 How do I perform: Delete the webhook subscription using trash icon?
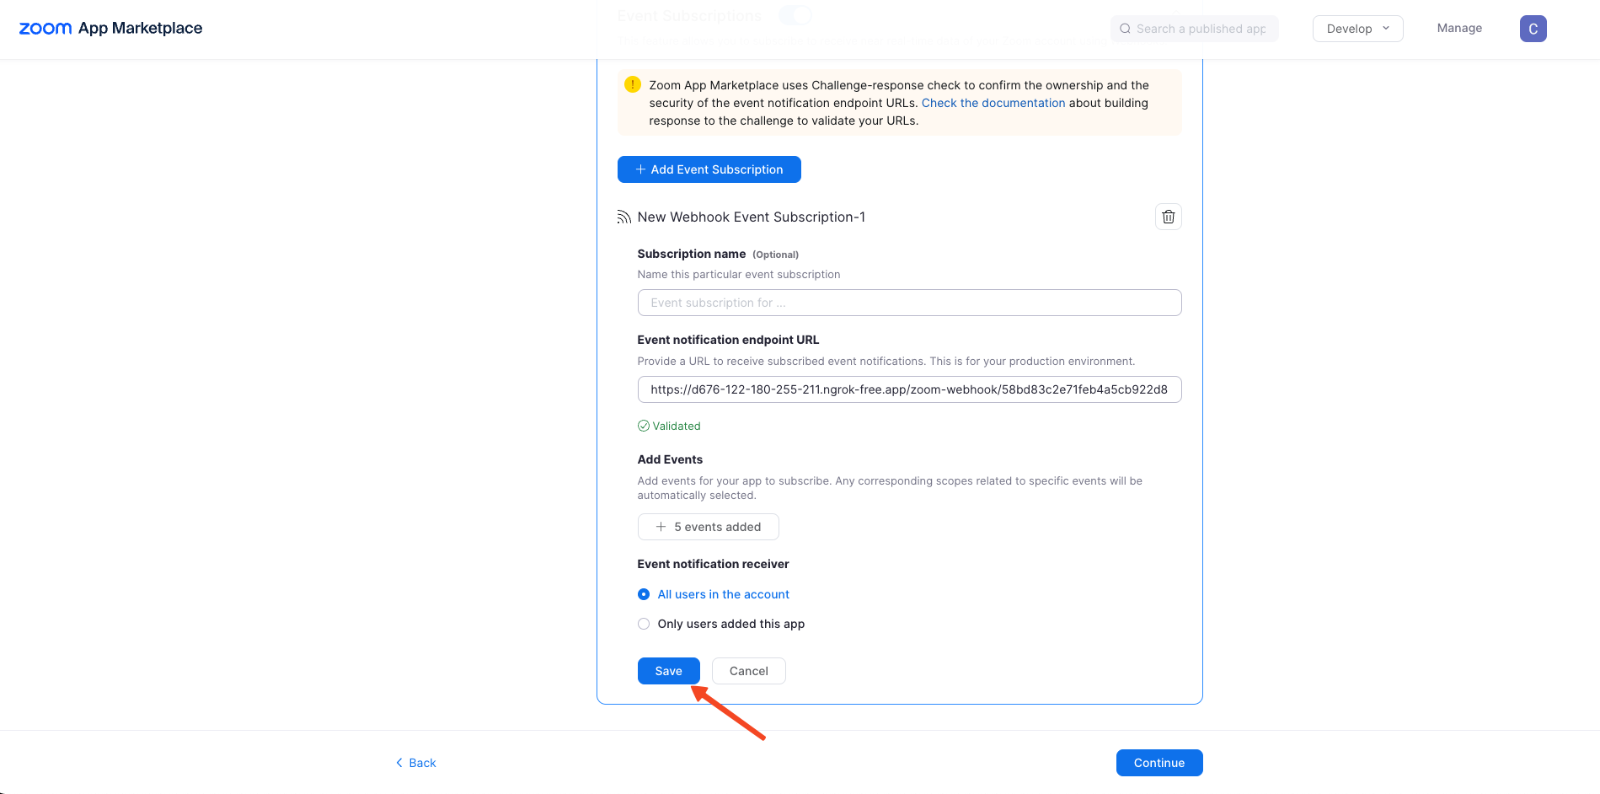[1168, 217]
